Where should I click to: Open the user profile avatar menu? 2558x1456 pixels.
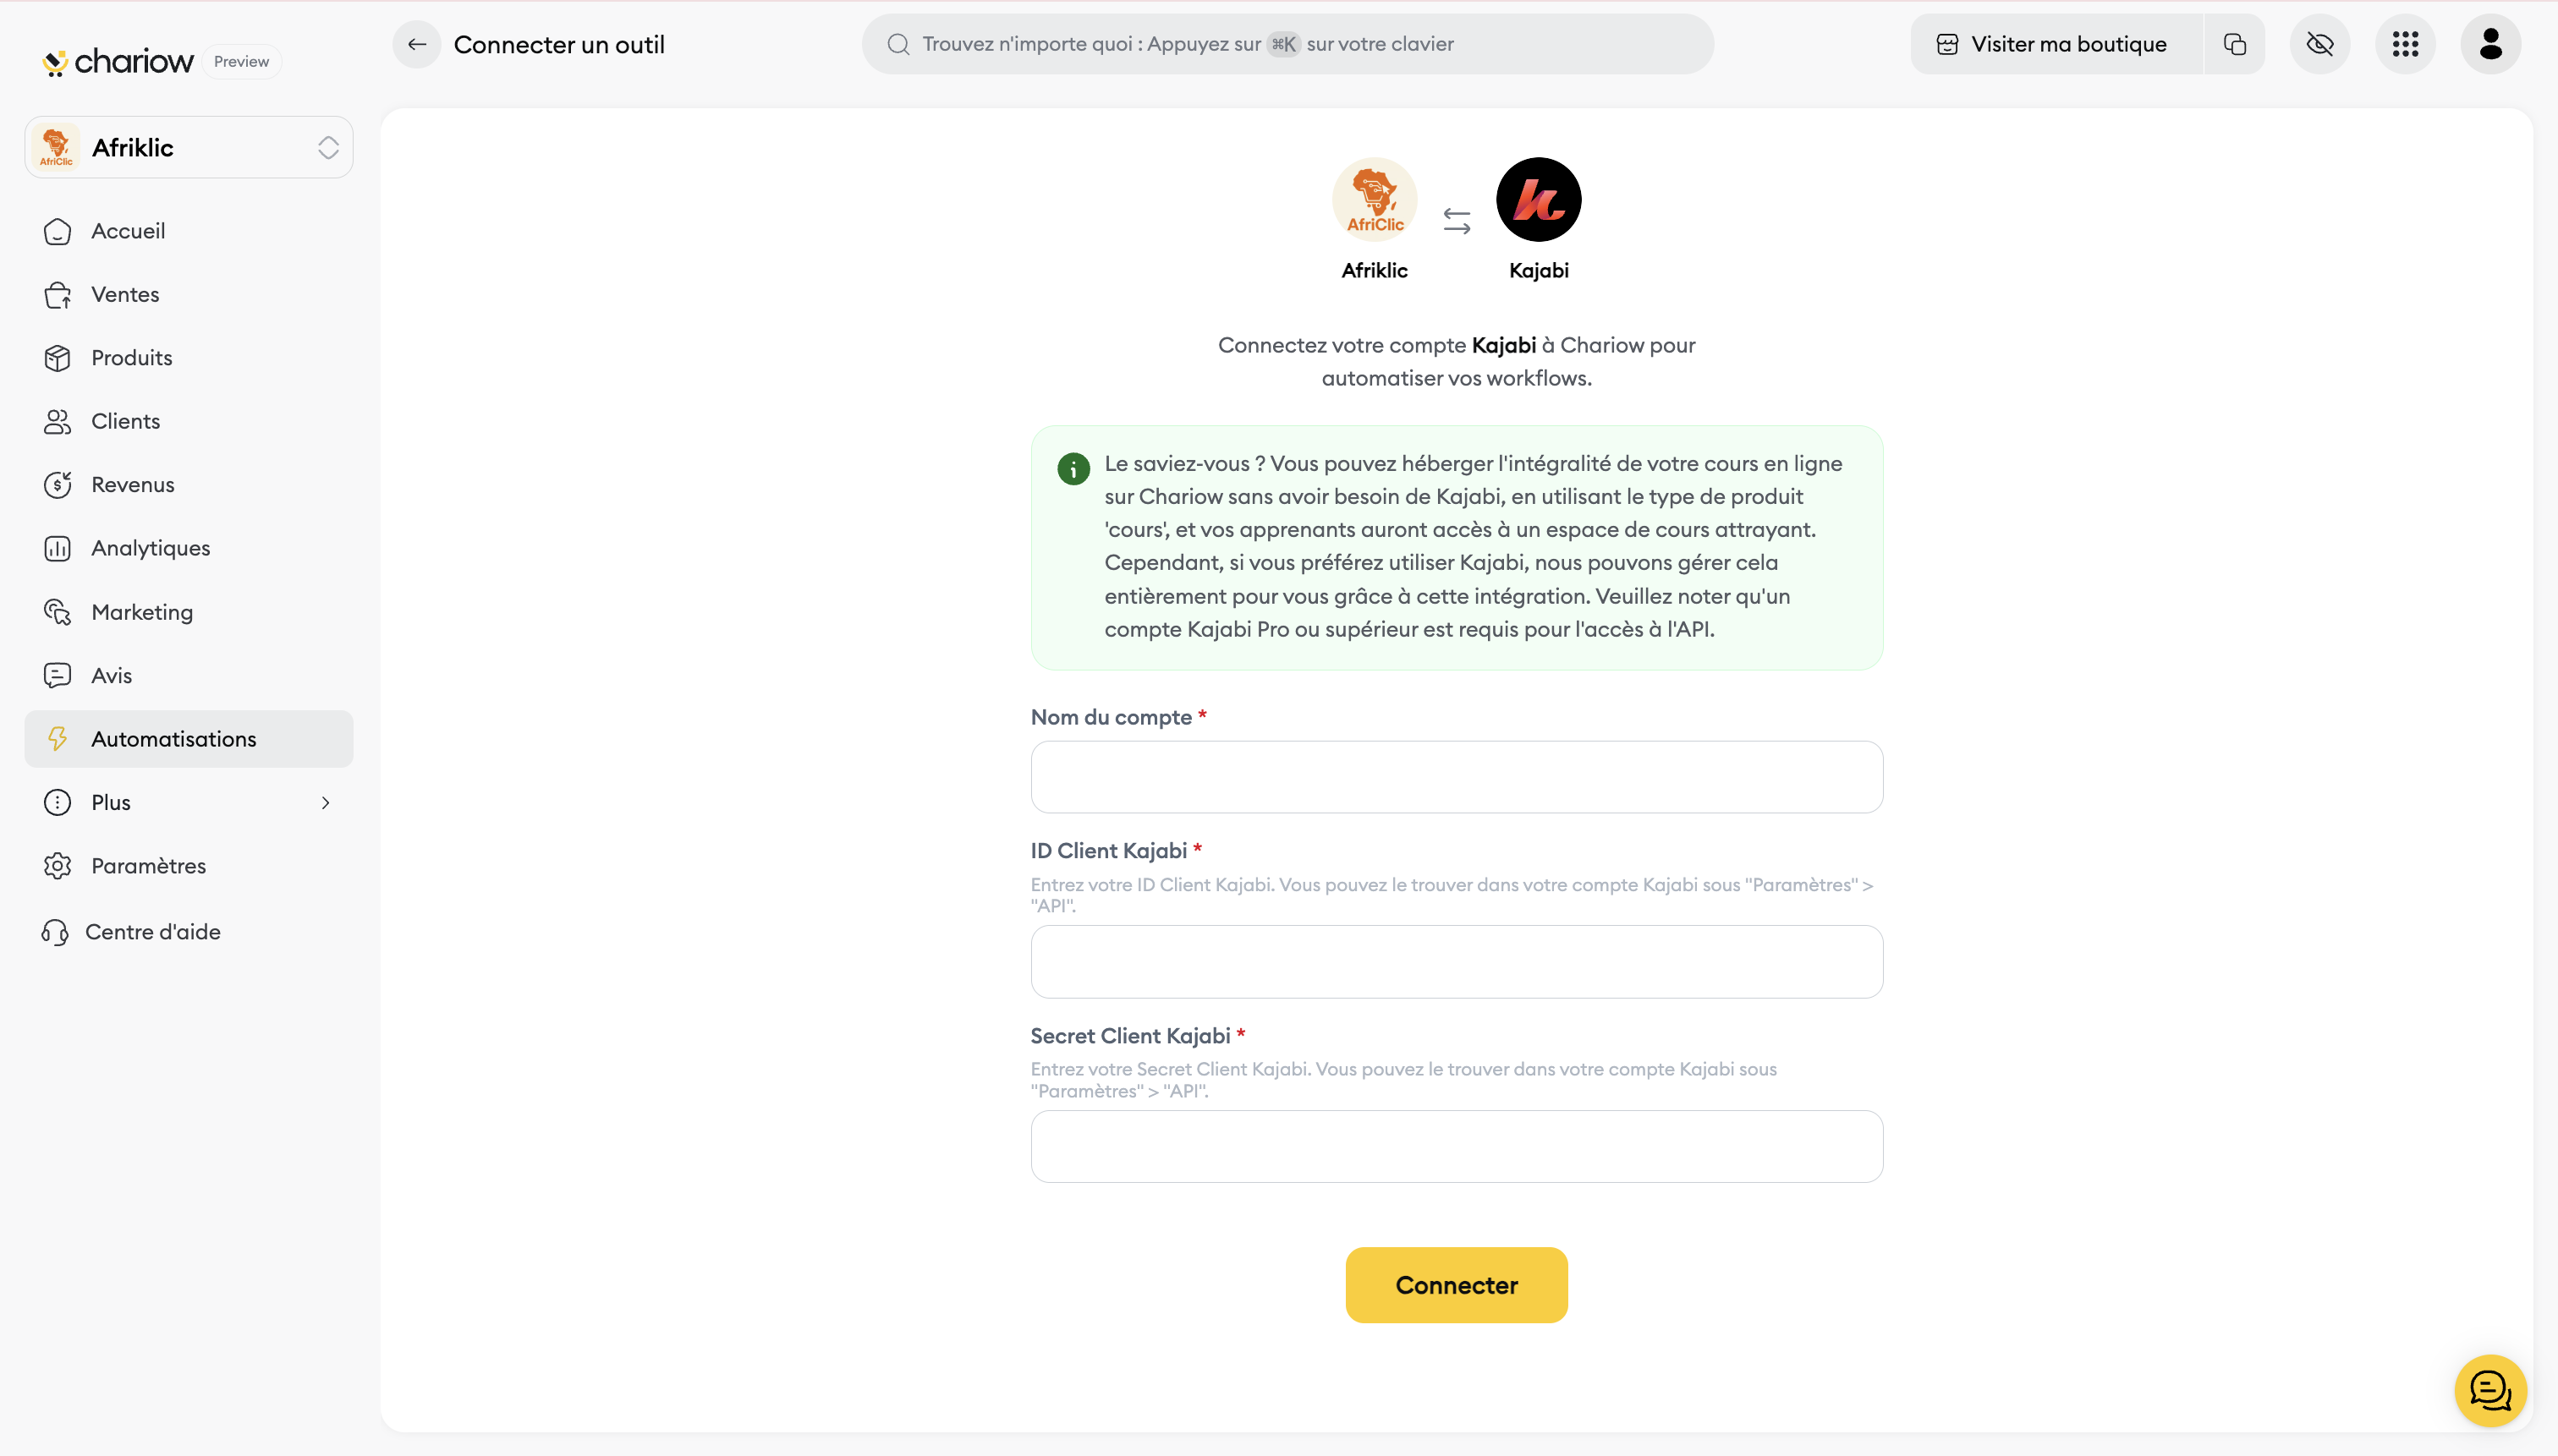pos(2490,44)
